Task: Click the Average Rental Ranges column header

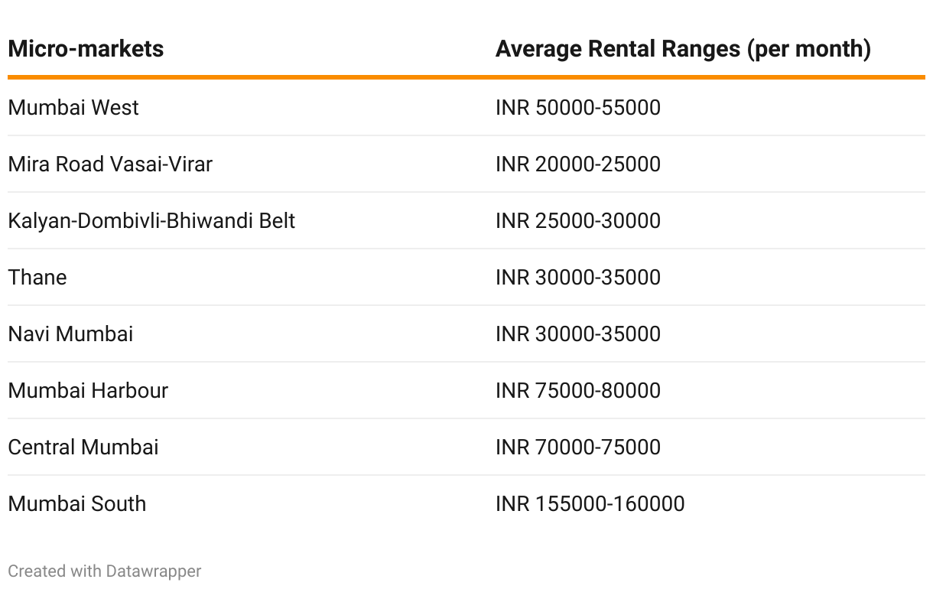Action: (683, 49)
